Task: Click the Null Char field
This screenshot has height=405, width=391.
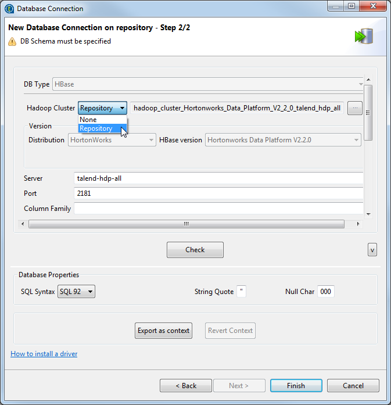Action: click(326, 291)
